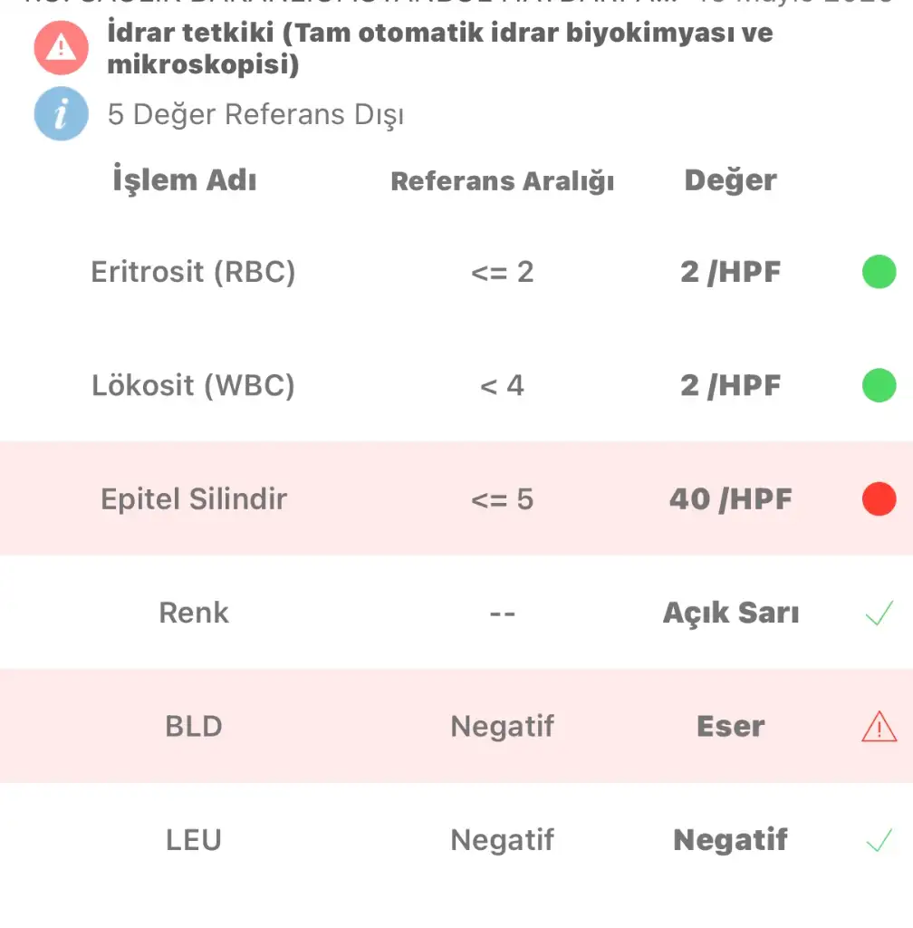Tap the red status dot for Epitel Silindir
Image resolution: width=913 pixels, height=928 pixels.
pyautogui.click(x=879, y=499)
